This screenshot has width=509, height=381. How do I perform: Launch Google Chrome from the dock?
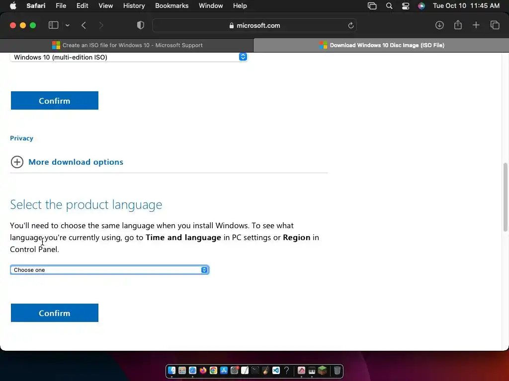[213, 370]
